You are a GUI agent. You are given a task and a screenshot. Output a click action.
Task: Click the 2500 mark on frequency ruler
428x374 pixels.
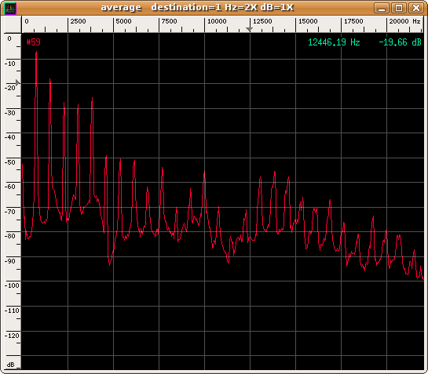78,21
